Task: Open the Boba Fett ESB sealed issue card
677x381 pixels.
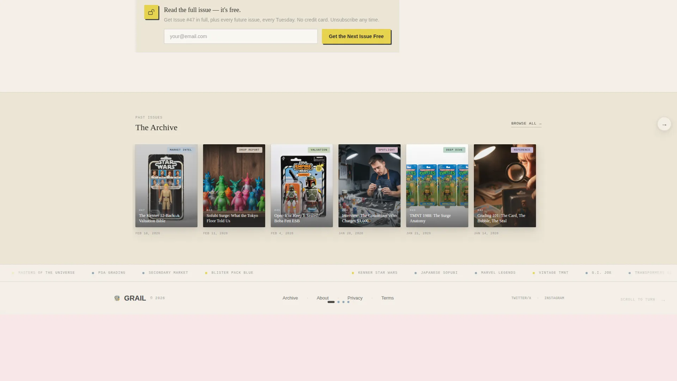Action: 302,186
